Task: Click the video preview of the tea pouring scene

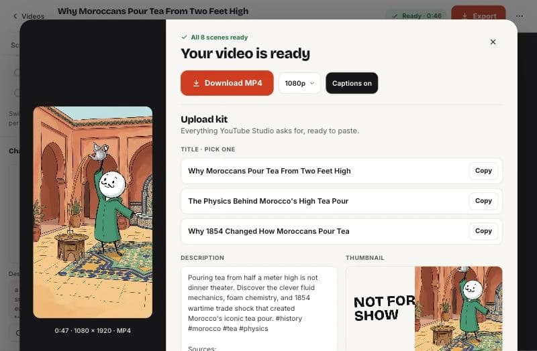Action: (93, 212)
